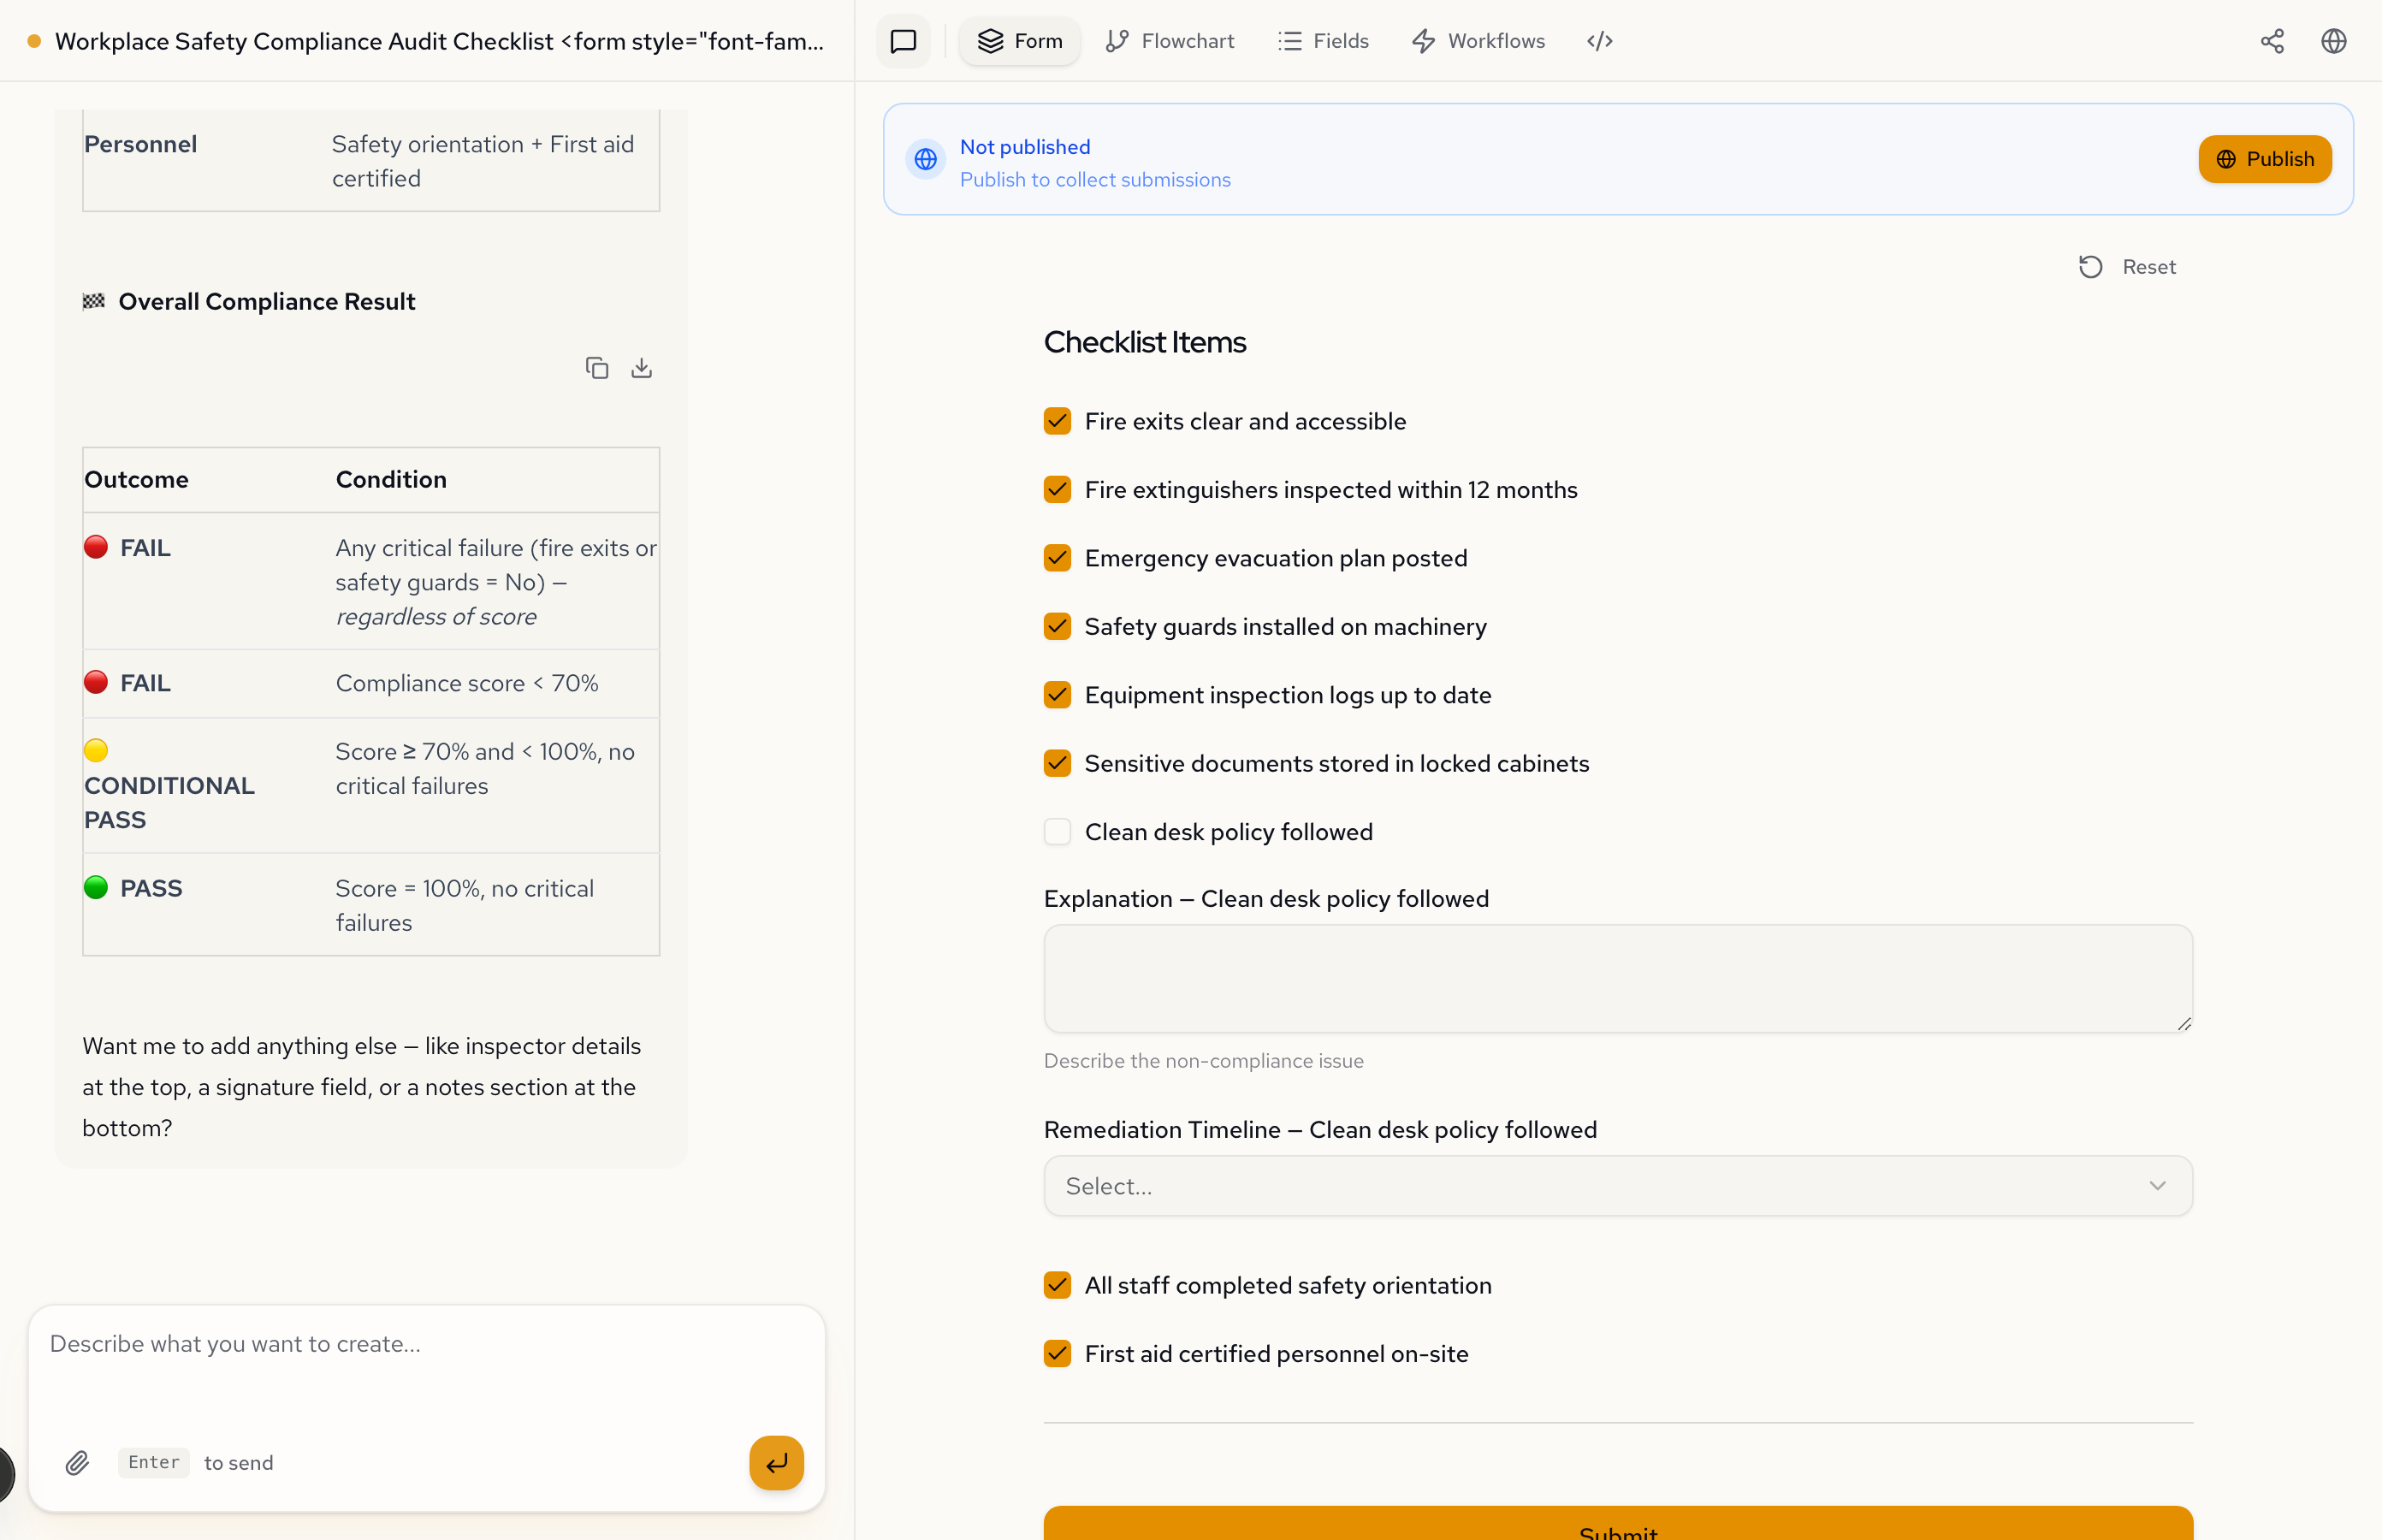The width and height of the screenshot is (2382, 1540).
Task: Open the Workflows tab
Action: tap(1478, 41)
